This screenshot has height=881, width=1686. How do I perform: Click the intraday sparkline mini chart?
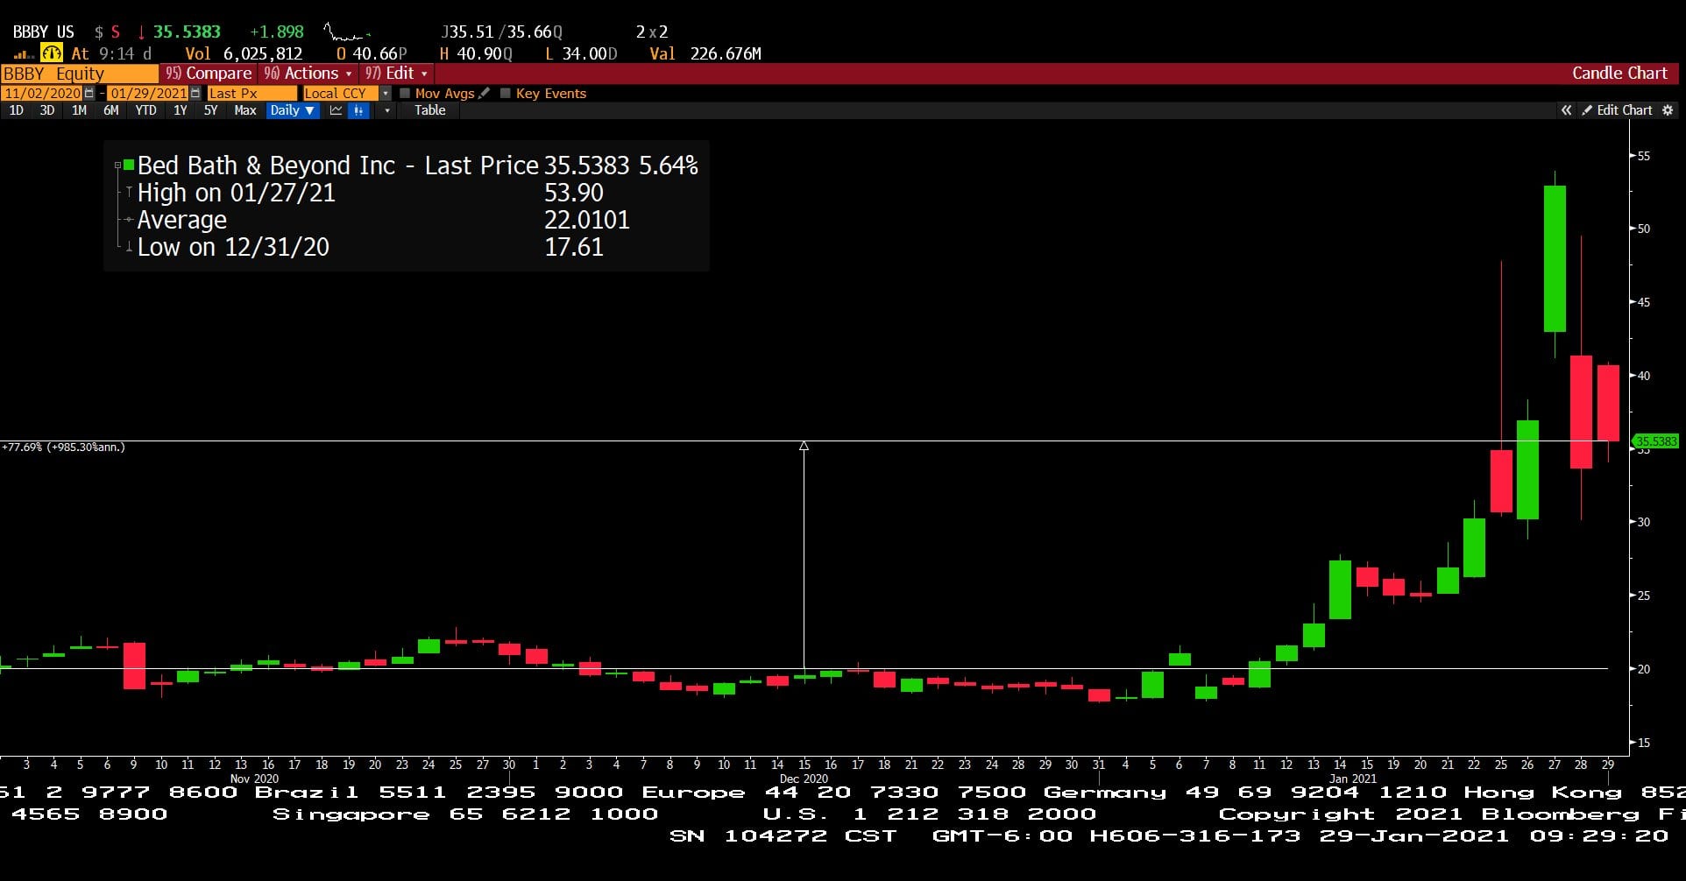(347, 32)
